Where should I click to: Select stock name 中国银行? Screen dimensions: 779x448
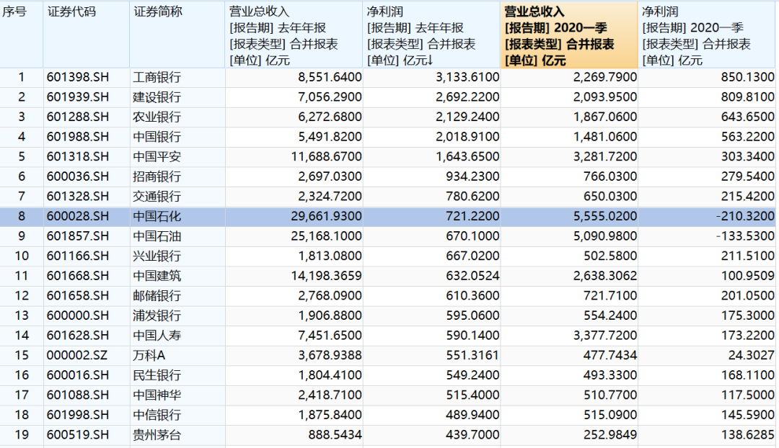tap(157, 137)
